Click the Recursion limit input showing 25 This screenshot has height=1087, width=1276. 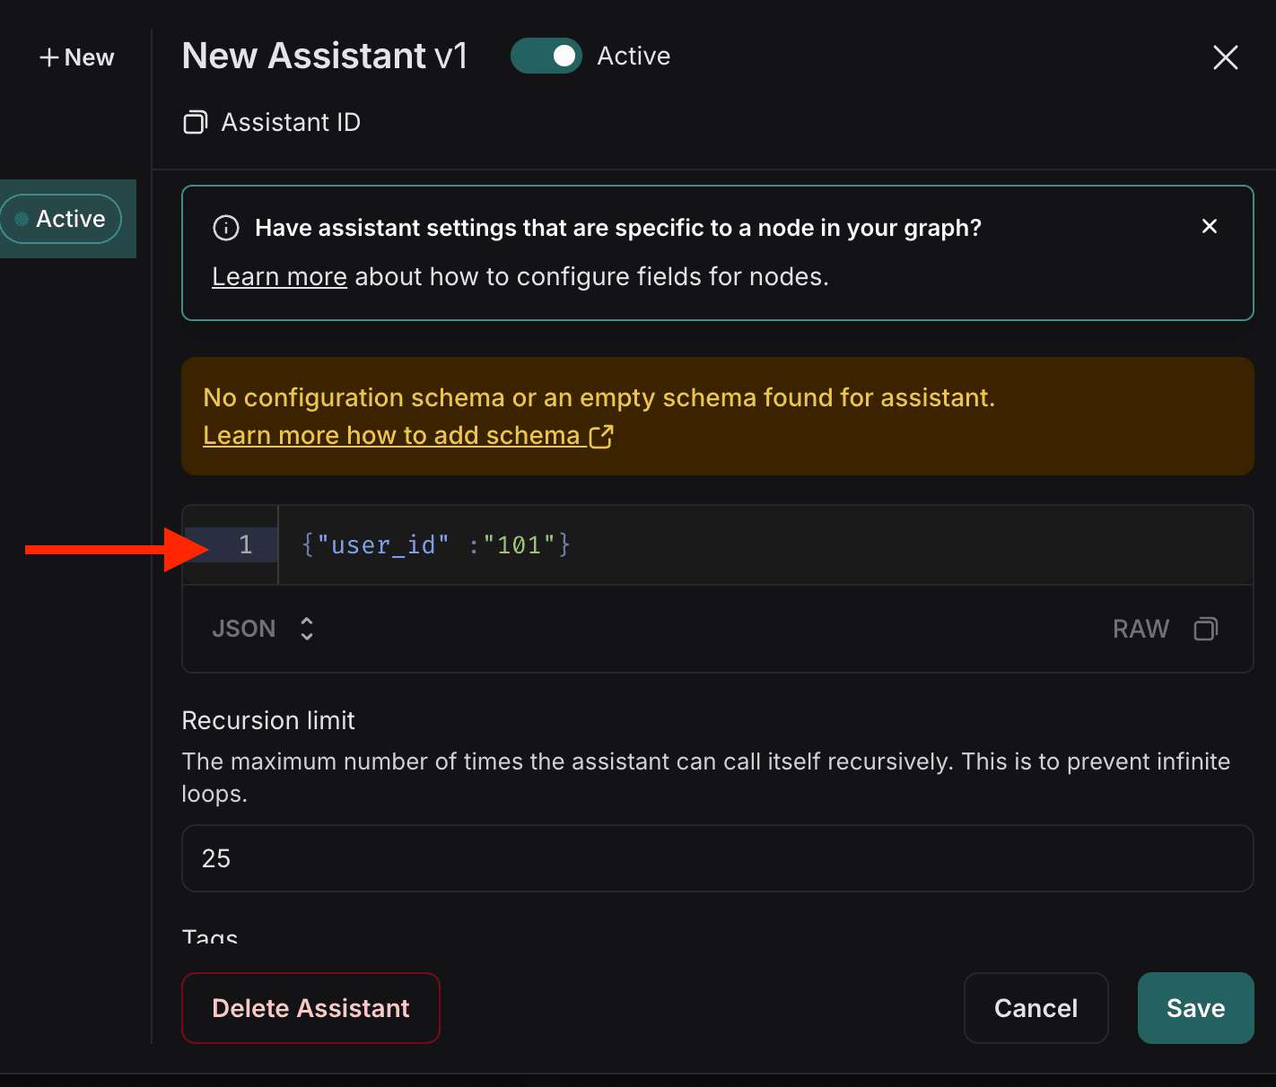click(628, 858)
